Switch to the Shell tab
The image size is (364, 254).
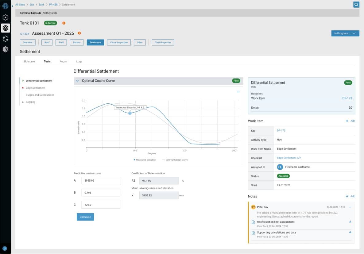61,42
